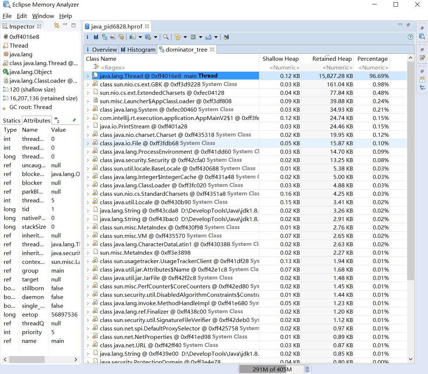This screenshot has height=374, width=428.
Task: Click the dominator tree vertical scrollbar thumb
Action: click(x=410, y=171)
